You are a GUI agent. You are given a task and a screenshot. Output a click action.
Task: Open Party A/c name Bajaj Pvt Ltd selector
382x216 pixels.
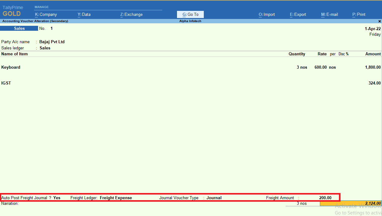tap(52, 42)
